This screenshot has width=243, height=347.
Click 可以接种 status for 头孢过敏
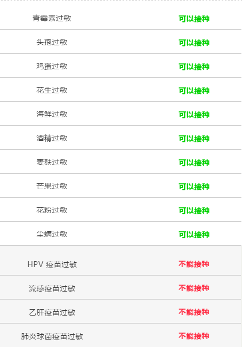click(x=194, y=43)
